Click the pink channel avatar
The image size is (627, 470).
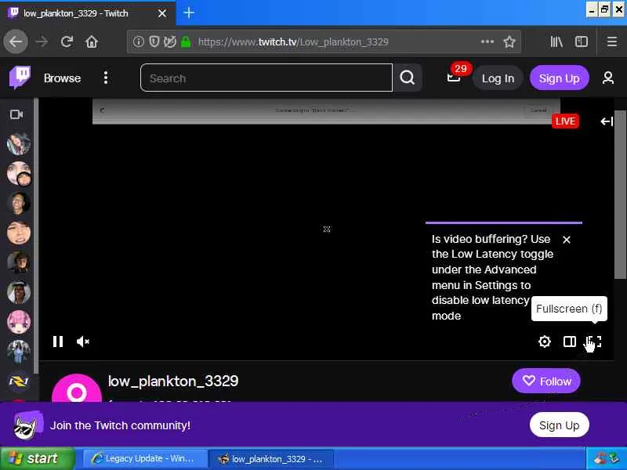[76, 389]
